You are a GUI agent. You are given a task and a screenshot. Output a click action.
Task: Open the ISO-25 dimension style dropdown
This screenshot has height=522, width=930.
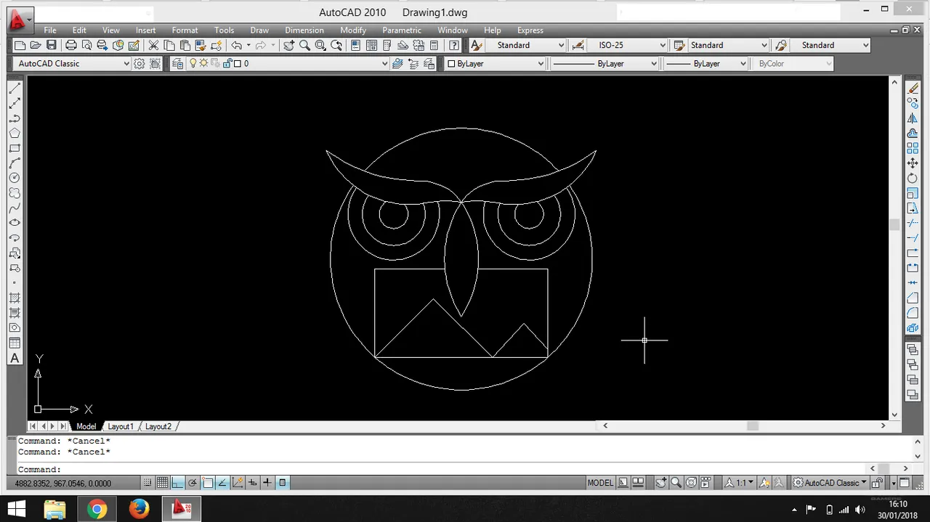pos(627,45)
